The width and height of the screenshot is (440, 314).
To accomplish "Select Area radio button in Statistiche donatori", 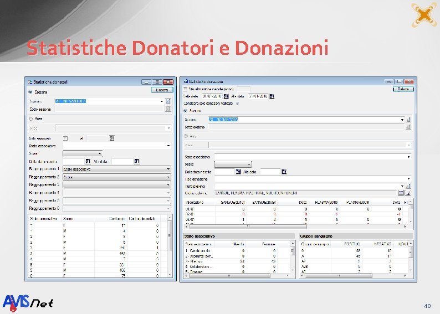I will 30,119.
